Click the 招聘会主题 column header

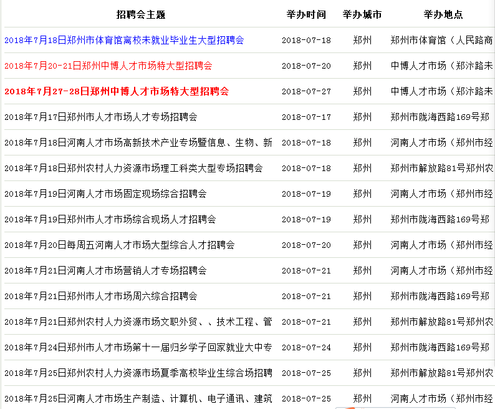(141, 14)
